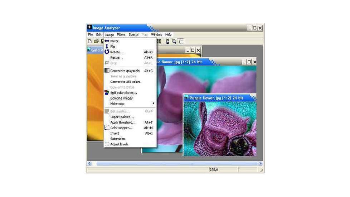Image resolution: width=350 pixels, height=197 pixels.
Task: Close the open Image menu
Action: tap(110, 35)
